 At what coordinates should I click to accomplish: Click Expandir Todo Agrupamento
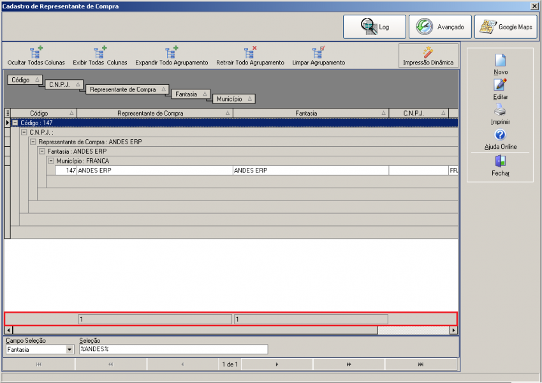click(172, 56)
